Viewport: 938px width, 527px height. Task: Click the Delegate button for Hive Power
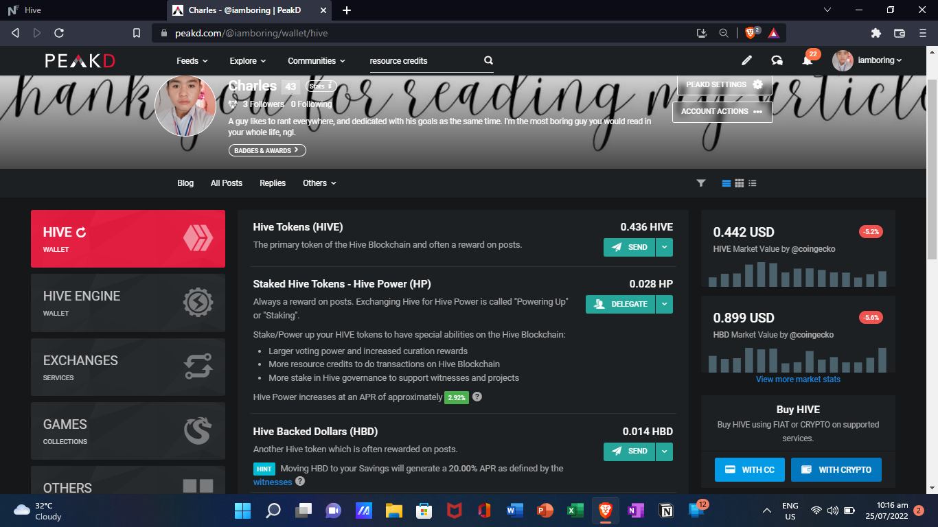coord(621,304)
